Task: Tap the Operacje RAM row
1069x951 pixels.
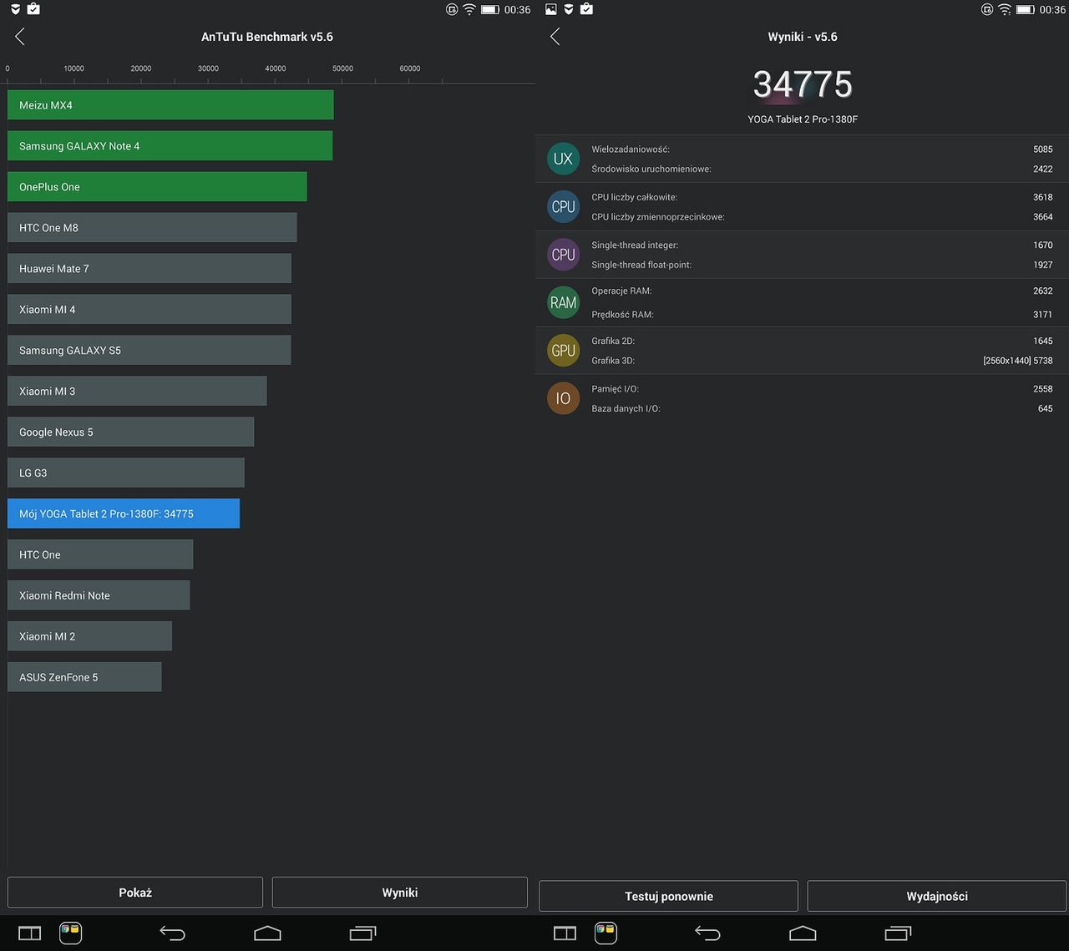Action: pyautogui.click(x=821, y=291)
